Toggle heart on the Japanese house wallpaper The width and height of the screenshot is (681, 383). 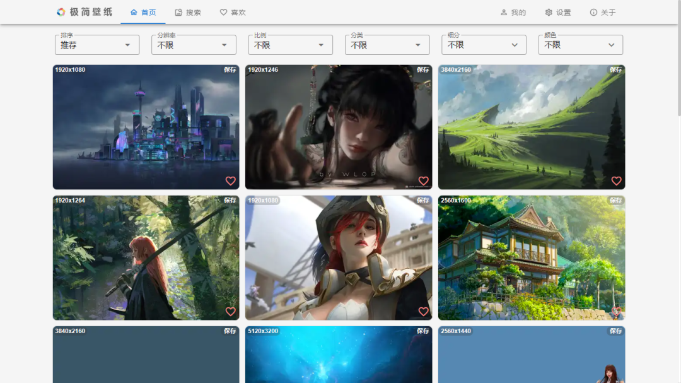616,311
